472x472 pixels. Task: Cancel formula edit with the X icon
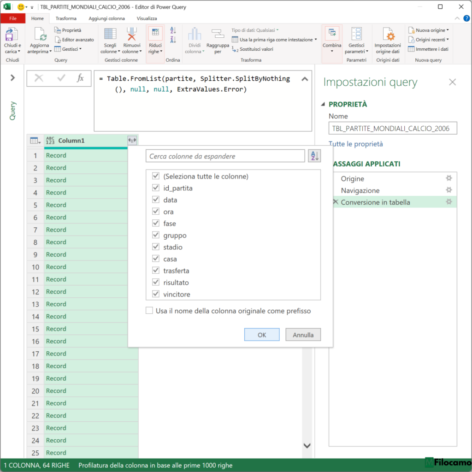(39, 78)
